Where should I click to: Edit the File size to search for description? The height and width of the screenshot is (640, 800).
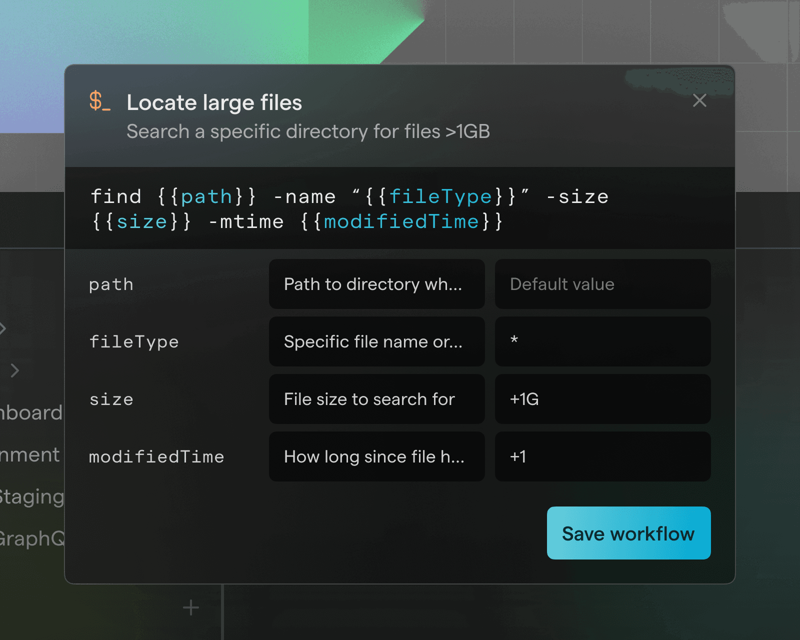tap(376, 399)
